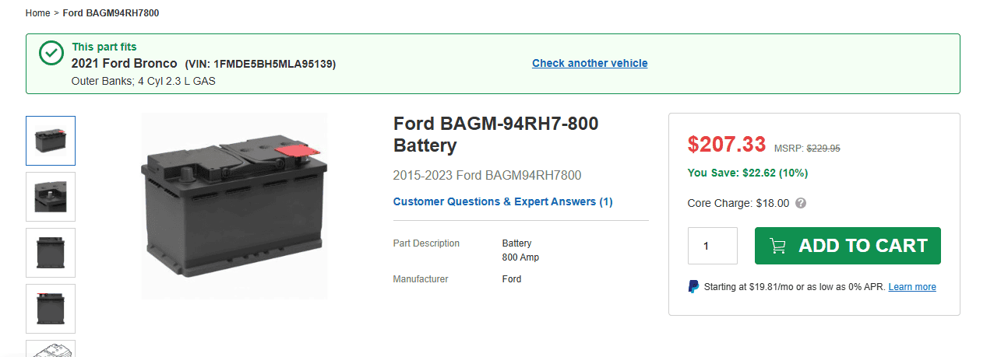Open Customer Questions & Expert Answers
1008x357 pixels.
pos(502,201)
